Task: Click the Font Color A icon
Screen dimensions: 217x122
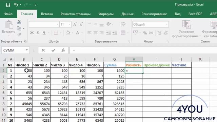Action: click(78, 33)
